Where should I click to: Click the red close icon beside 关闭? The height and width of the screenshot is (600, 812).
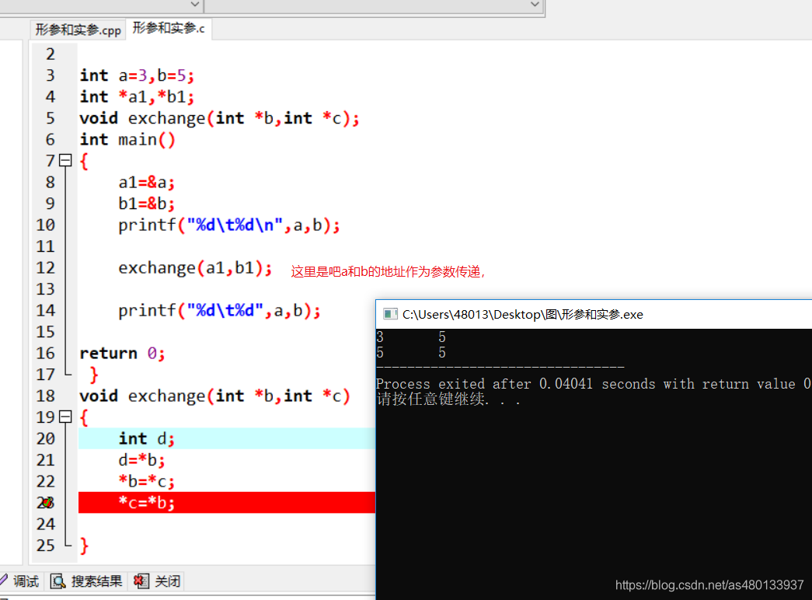pos(141,581)
